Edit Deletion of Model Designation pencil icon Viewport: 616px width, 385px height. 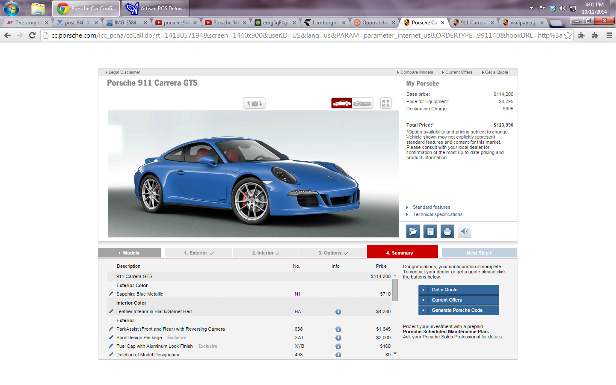click(111, 354)
